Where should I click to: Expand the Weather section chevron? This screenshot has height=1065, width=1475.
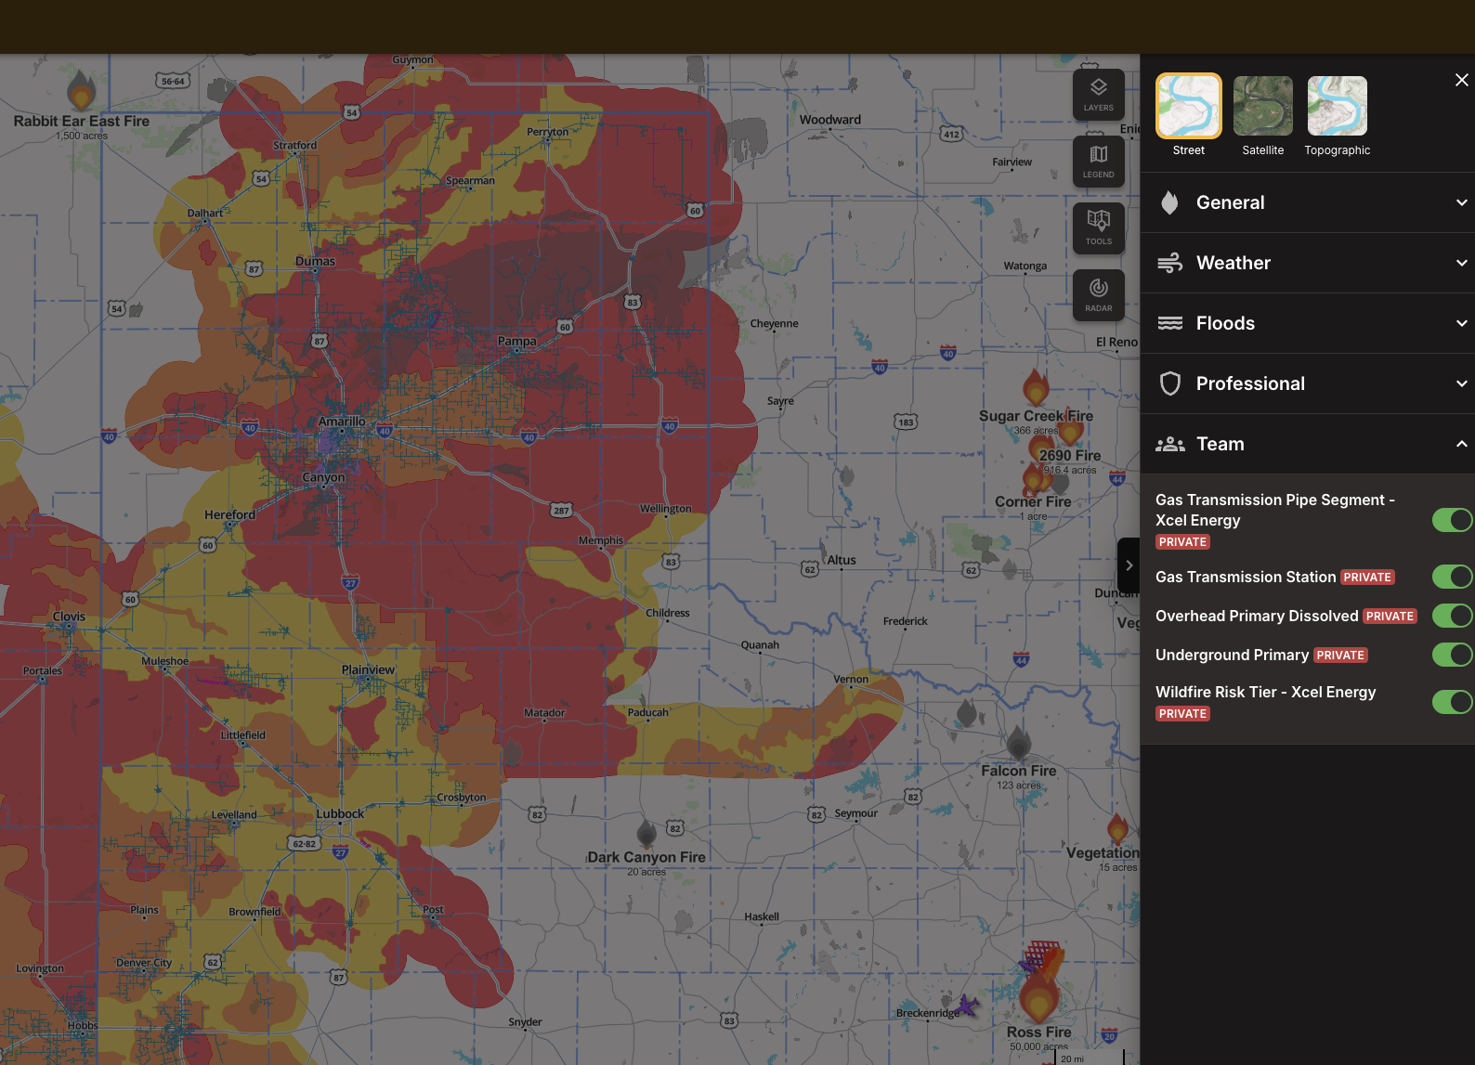tap(1461, 263)
